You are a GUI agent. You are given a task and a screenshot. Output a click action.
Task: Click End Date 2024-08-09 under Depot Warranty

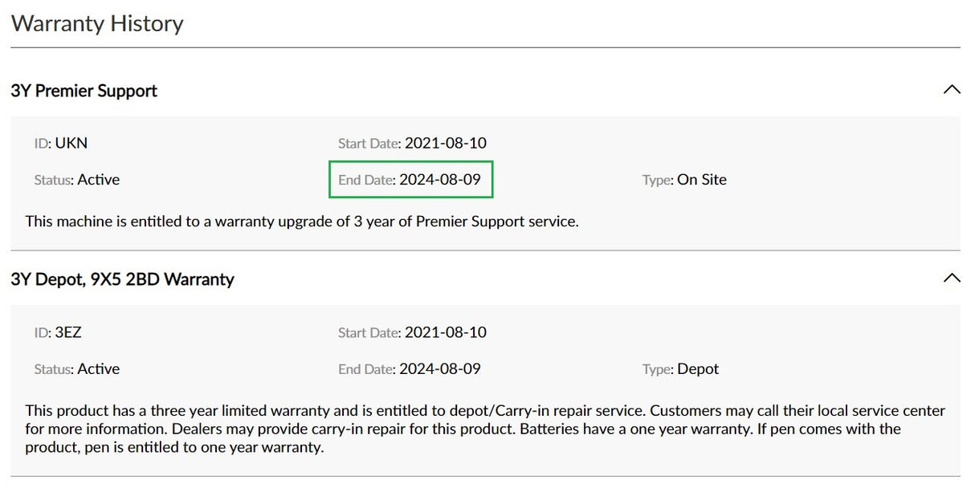pos(439,368)
